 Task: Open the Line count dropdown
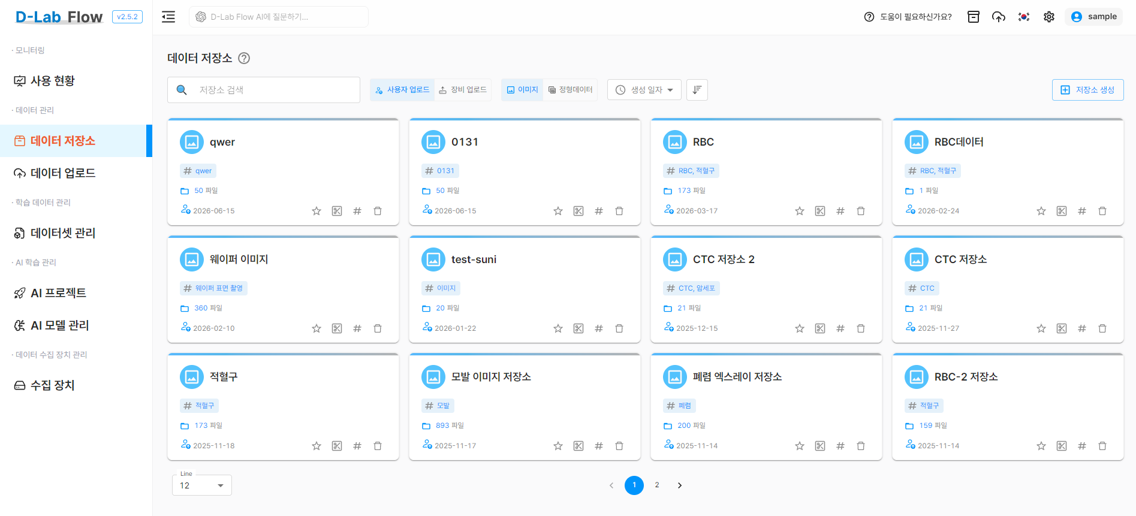(x=202, y=485)
